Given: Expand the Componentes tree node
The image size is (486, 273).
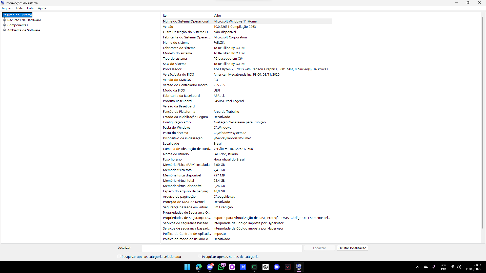Looking at the screenshot, I should point(4,25).
